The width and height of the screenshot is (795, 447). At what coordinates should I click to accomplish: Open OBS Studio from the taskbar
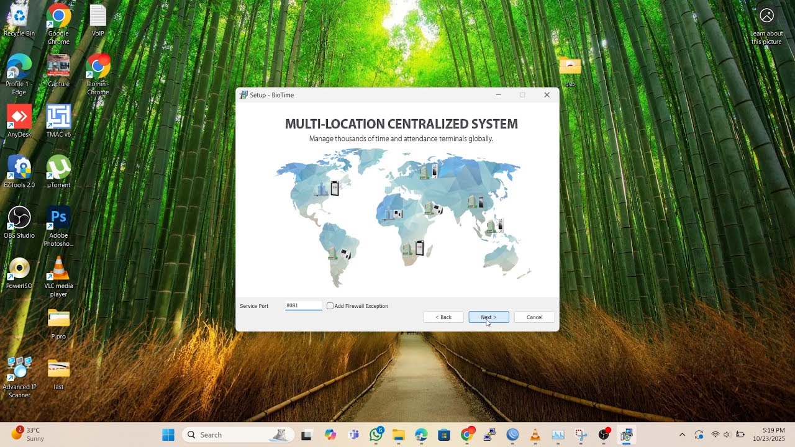604,435
